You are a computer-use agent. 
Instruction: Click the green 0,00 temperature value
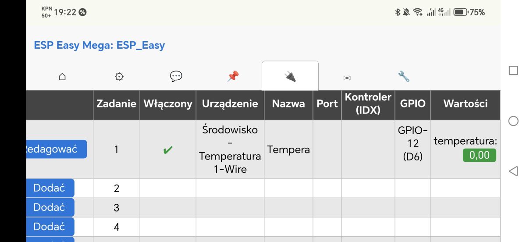pos(480,155)
